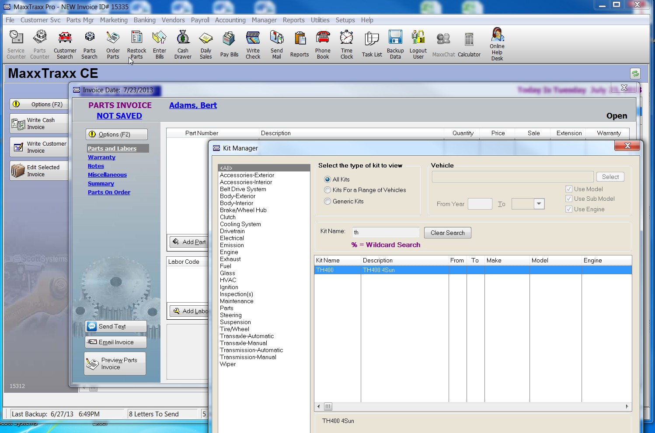Click the From Year input field
The width and height of the screenshot is (655, 433).
pyautogui.click(x=480, y=204)
